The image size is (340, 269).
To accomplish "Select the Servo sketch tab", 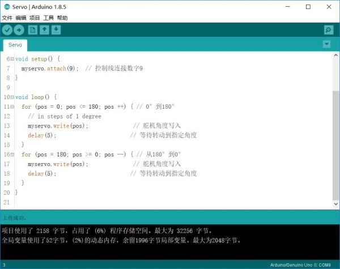I will pos(15,45).
